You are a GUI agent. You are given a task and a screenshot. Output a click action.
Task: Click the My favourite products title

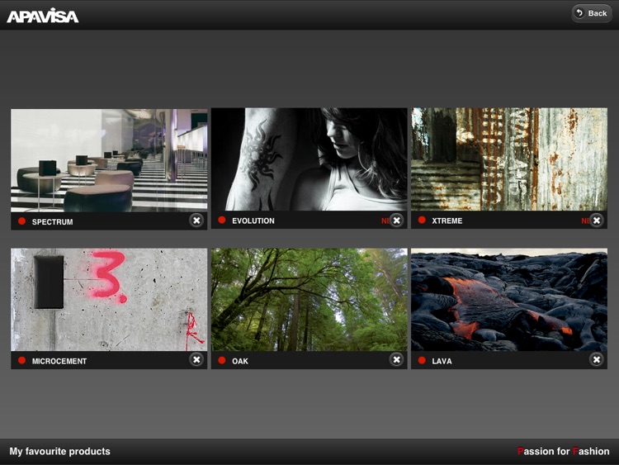(59, 451)
